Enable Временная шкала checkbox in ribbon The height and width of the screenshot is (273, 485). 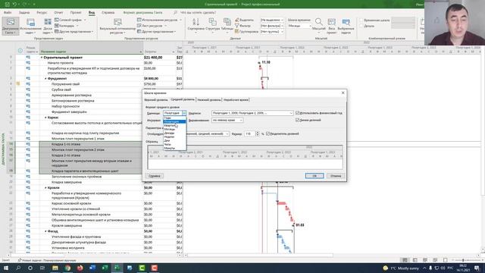pyautogui.click(x=361, y=20)
